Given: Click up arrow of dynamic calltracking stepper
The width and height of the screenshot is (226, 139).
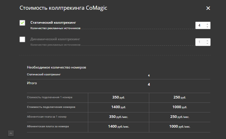Looking at the screenshot, I should pos(207,41).
